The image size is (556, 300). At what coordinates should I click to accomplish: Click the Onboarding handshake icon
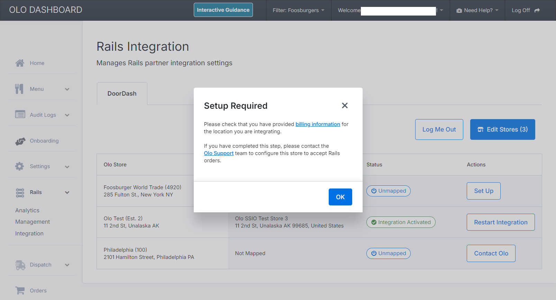(x=20, y=141)
